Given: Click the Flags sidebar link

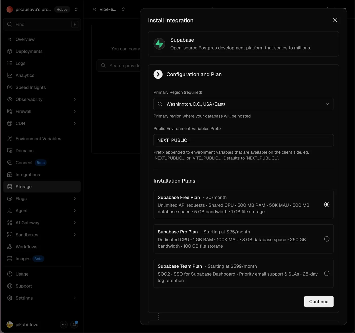Looking at the screenshot, I should point(42,199).
